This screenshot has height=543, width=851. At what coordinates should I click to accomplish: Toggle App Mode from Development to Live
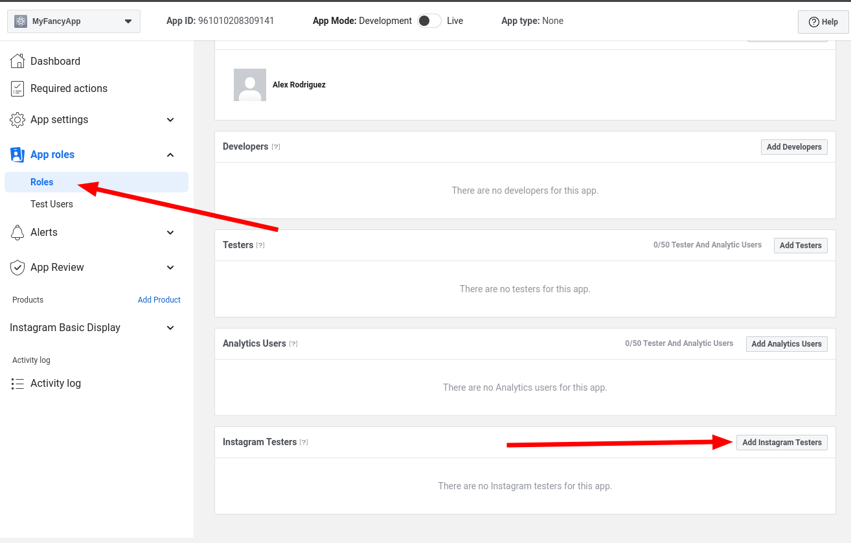click(x=429, y=21)
